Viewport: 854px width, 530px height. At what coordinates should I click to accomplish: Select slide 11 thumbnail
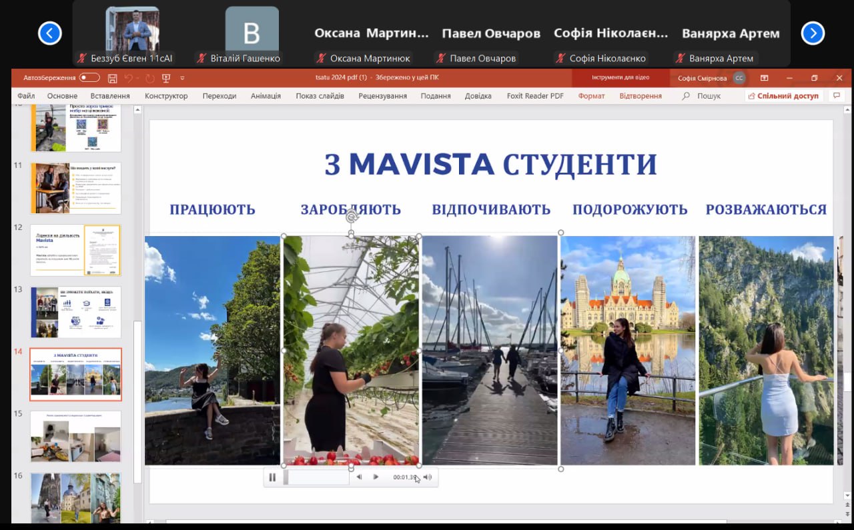(x=75, y=188)
